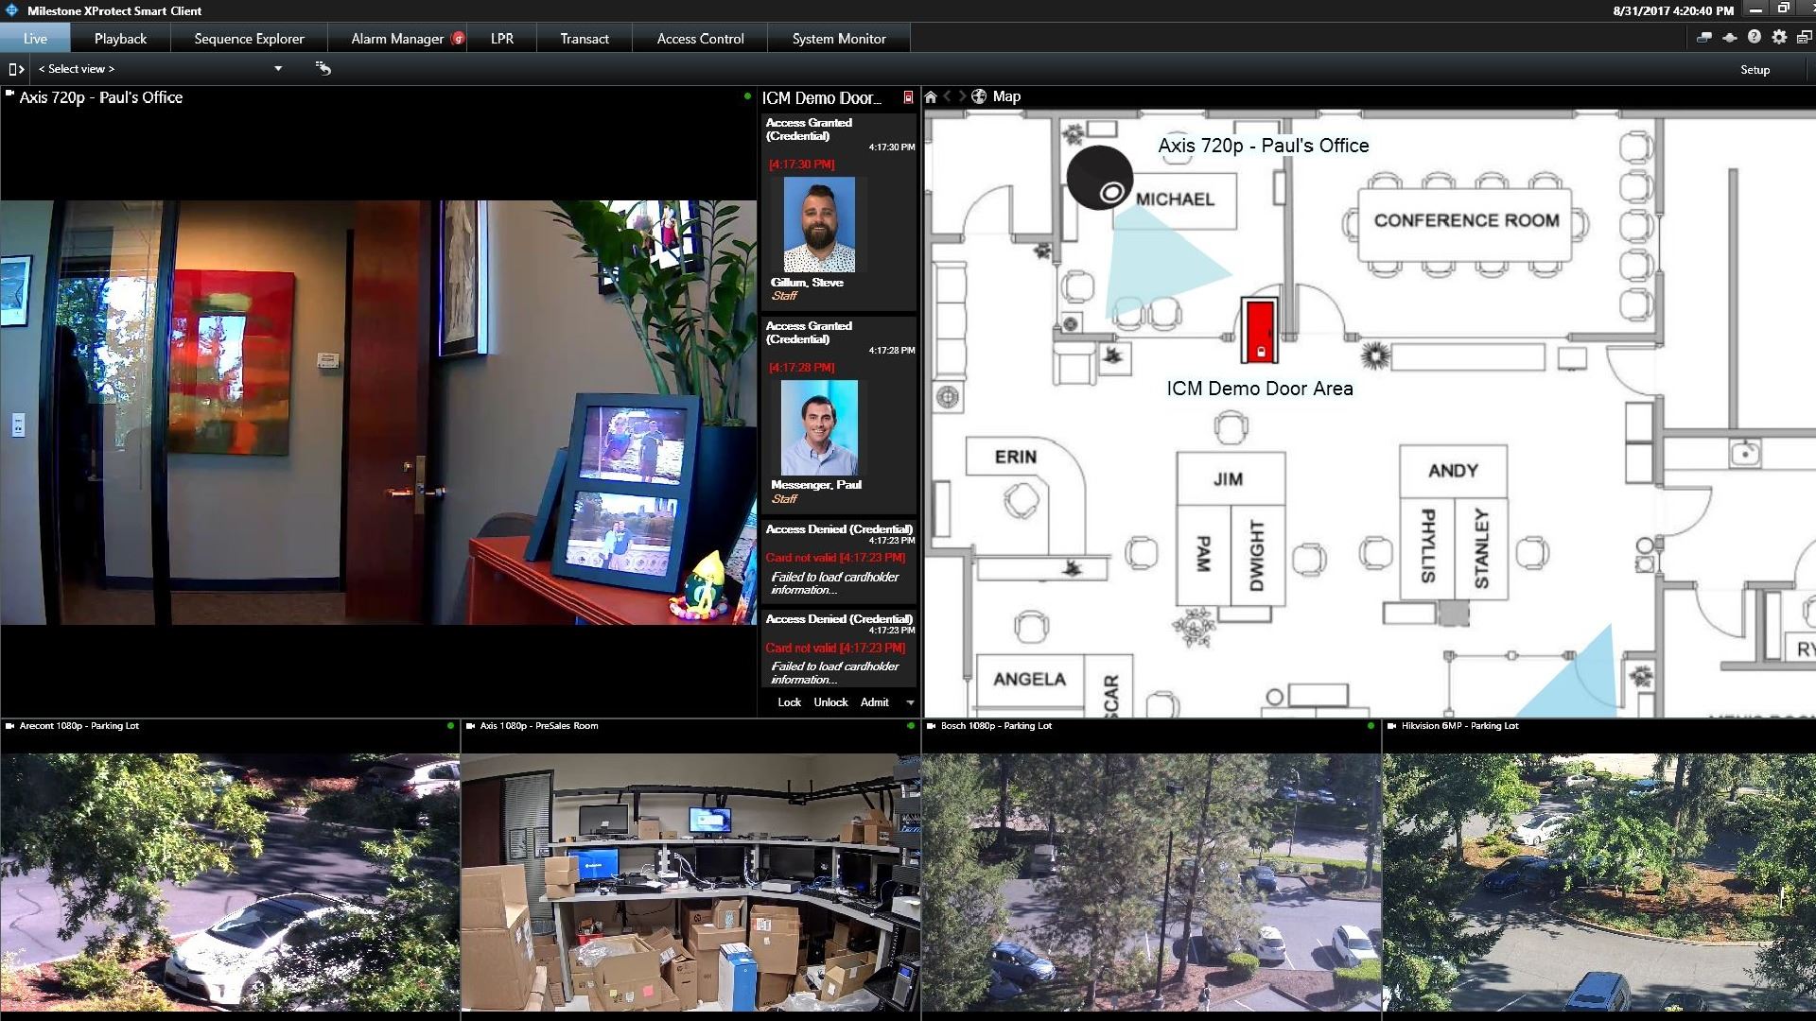This screenshot has width=1816, height=1021.
Task: Click the ICM Demo Door panel title
Action: point(821,98)
